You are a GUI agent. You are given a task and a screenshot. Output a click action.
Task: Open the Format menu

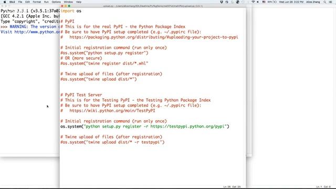(x=37, y=2)
